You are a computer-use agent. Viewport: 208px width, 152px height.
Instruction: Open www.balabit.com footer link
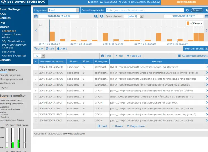(74, 134)
